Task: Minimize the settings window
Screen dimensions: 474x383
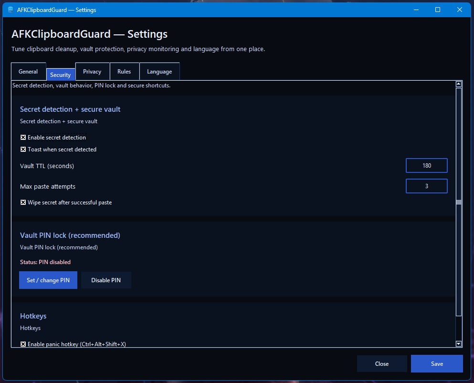Action: coord(416,10)
